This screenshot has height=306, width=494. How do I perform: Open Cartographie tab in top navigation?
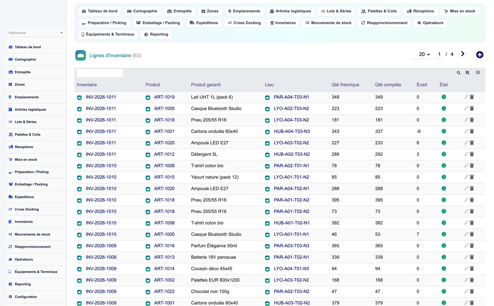pyautogui.click(x=142, y=11)
